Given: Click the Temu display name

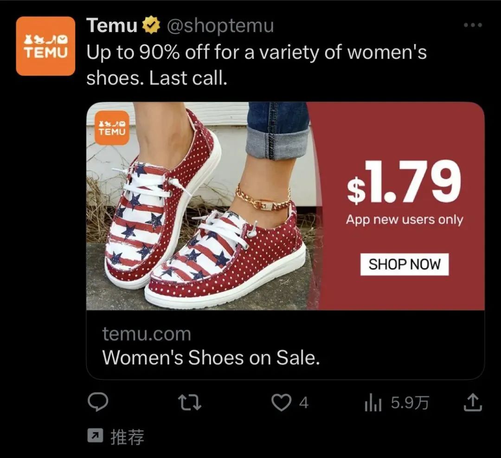Looking at the screenshot, I should [112, 25].
